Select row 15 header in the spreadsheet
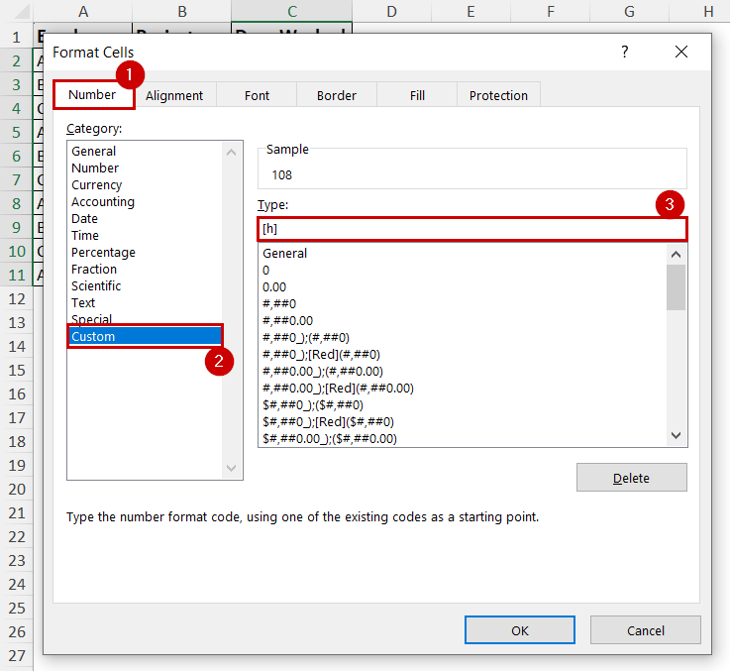The height and width of the screenshot is (671, 730). (x=17, y=371)
